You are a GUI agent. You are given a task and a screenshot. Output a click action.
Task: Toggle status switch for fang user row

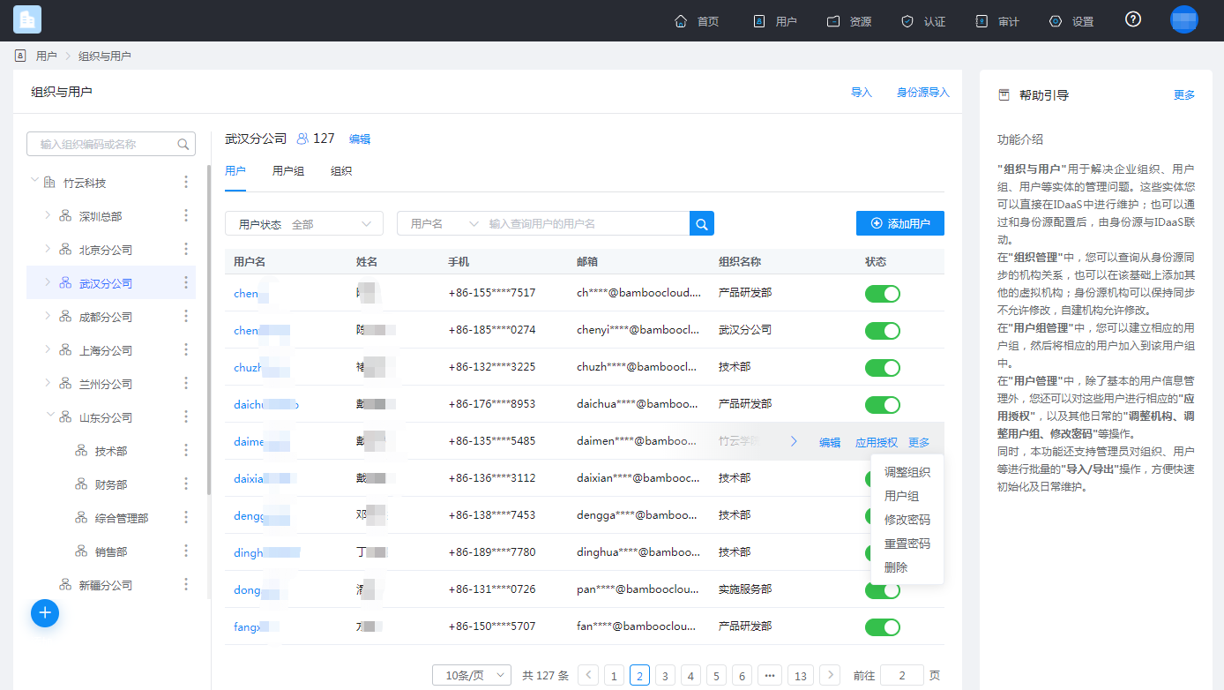[883, 627]
